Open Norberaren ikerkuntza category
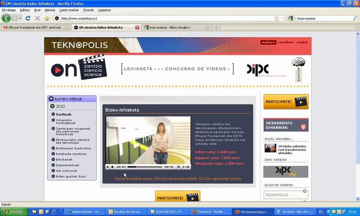 point(73,148)
